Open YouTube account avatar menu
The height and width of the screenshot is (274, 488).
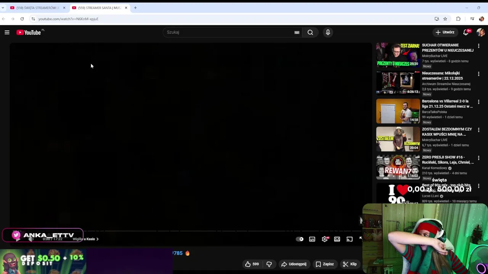coord(480,32)
